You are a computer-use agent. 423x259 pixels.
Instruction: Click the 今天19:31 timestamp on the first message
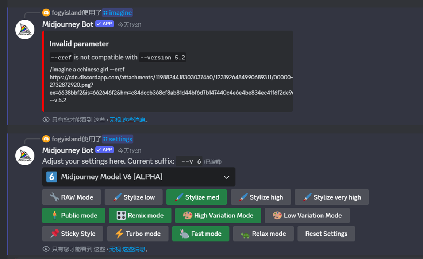click(x=130, y=25)
